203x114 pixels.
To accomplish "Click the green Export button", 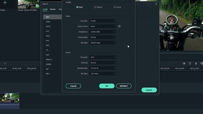I will coord(149,90).
